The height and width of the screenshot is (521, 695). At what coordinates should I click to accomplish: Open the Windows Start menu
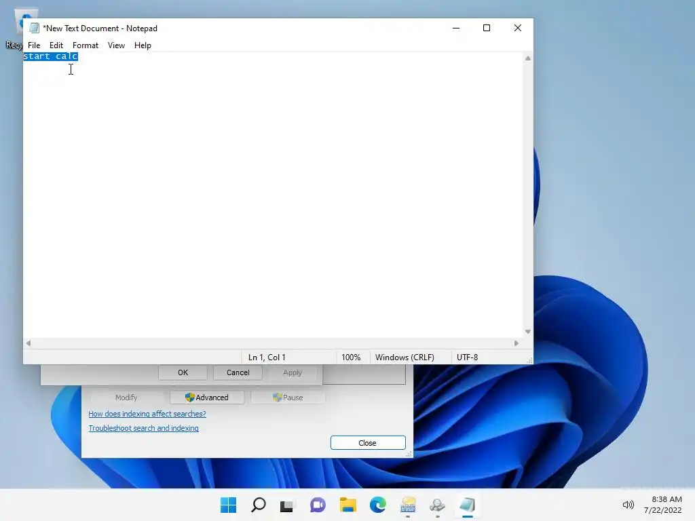tap(228, 505)
